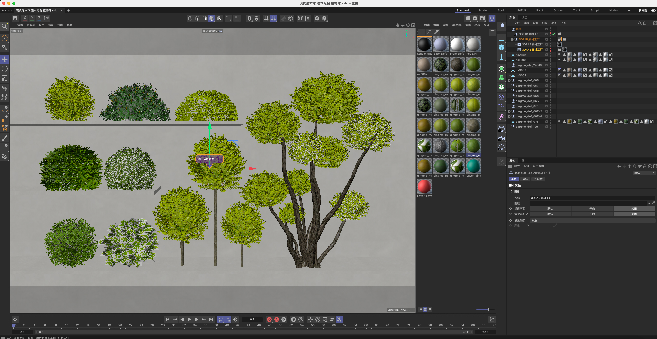
Task: Click the new material plus icon
Action: click(422, 32)
